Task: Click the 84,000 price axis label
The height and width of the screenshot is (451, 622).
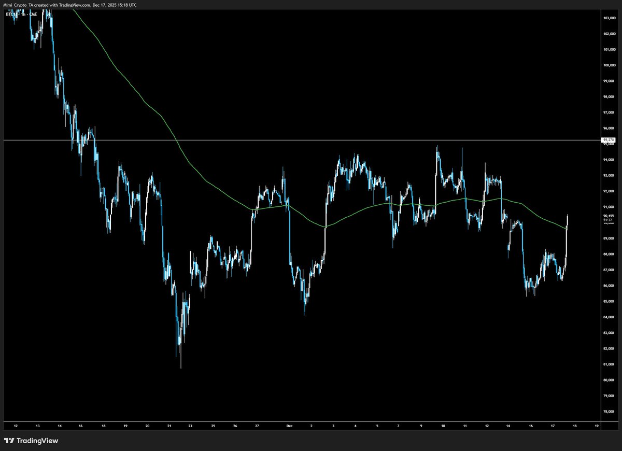Action: tap(609, 317)
